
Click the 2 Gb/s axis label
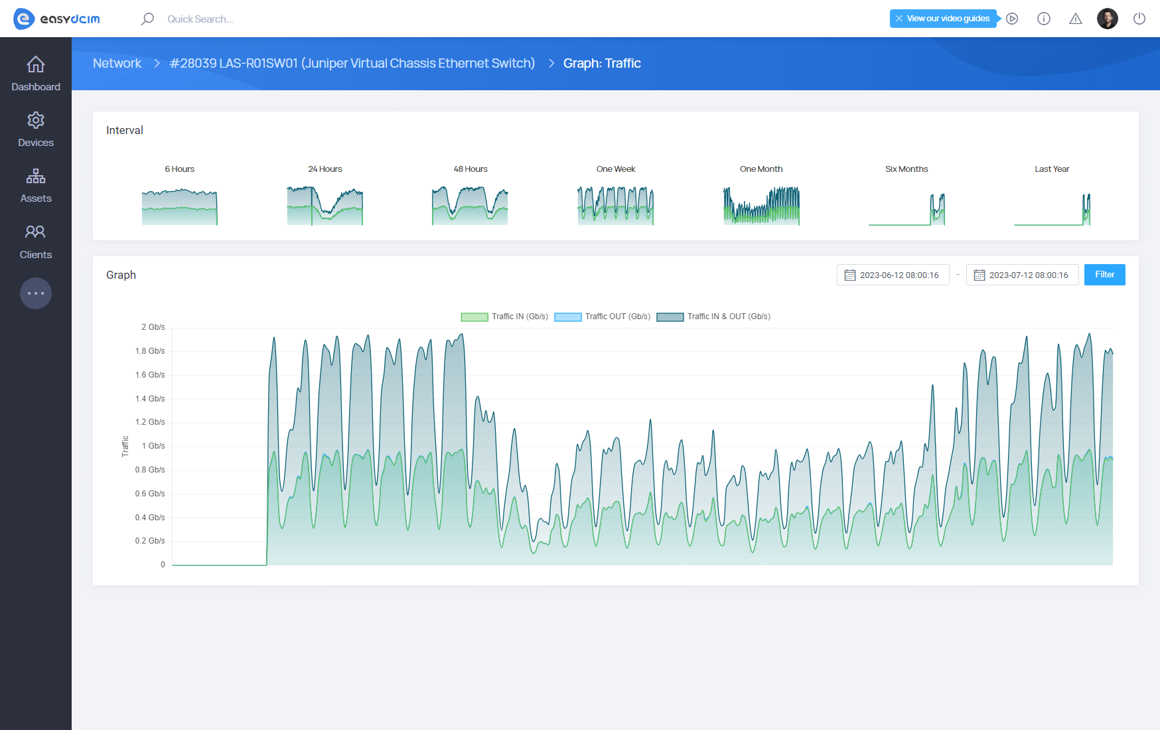[153, 327]
